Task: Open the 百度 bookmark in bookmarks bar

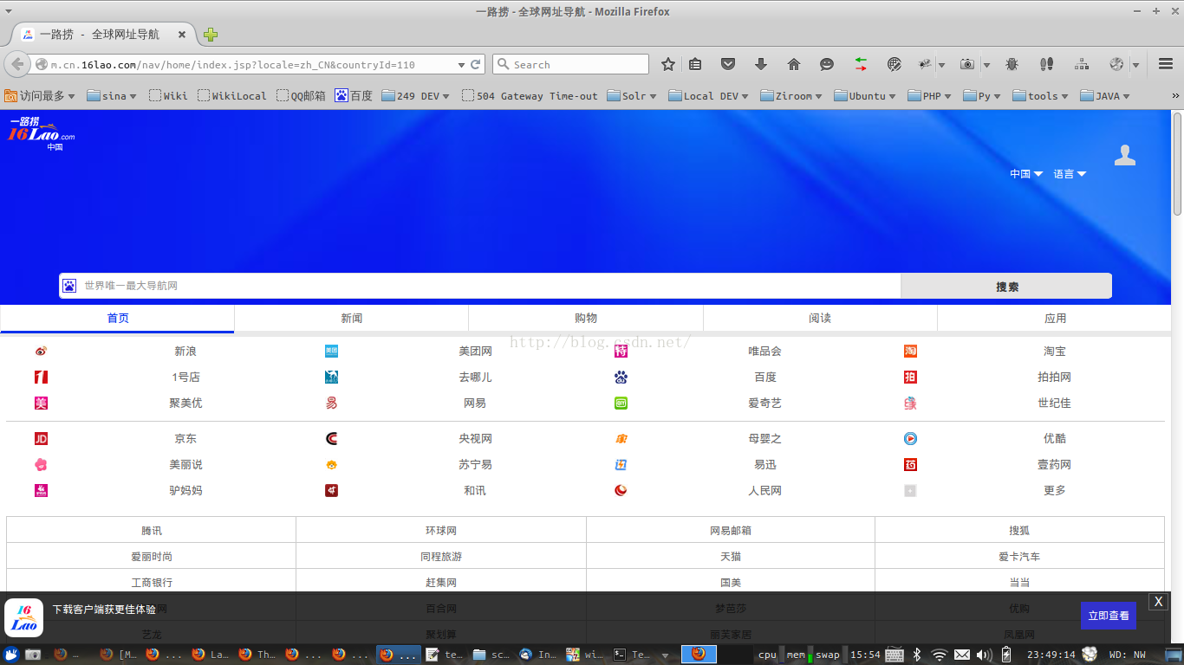Action: [x=354, y=96]
